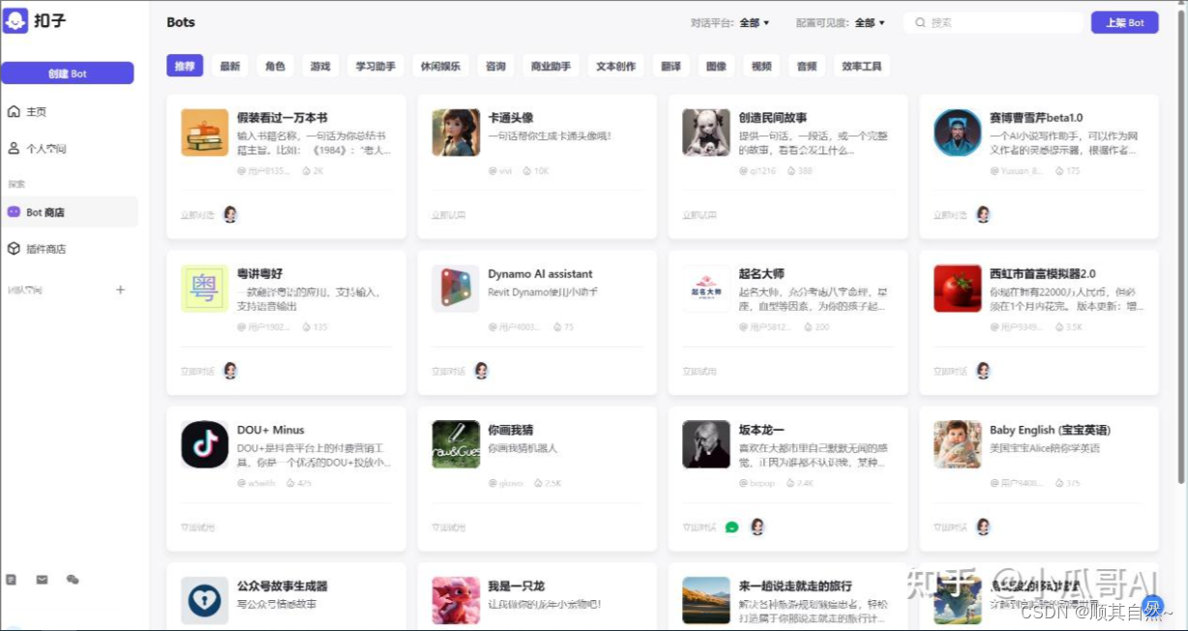This screenshot has height=631, width=1188.
Task: Open Dynamo AI assistant bot icon
Action: coord(456,288)
